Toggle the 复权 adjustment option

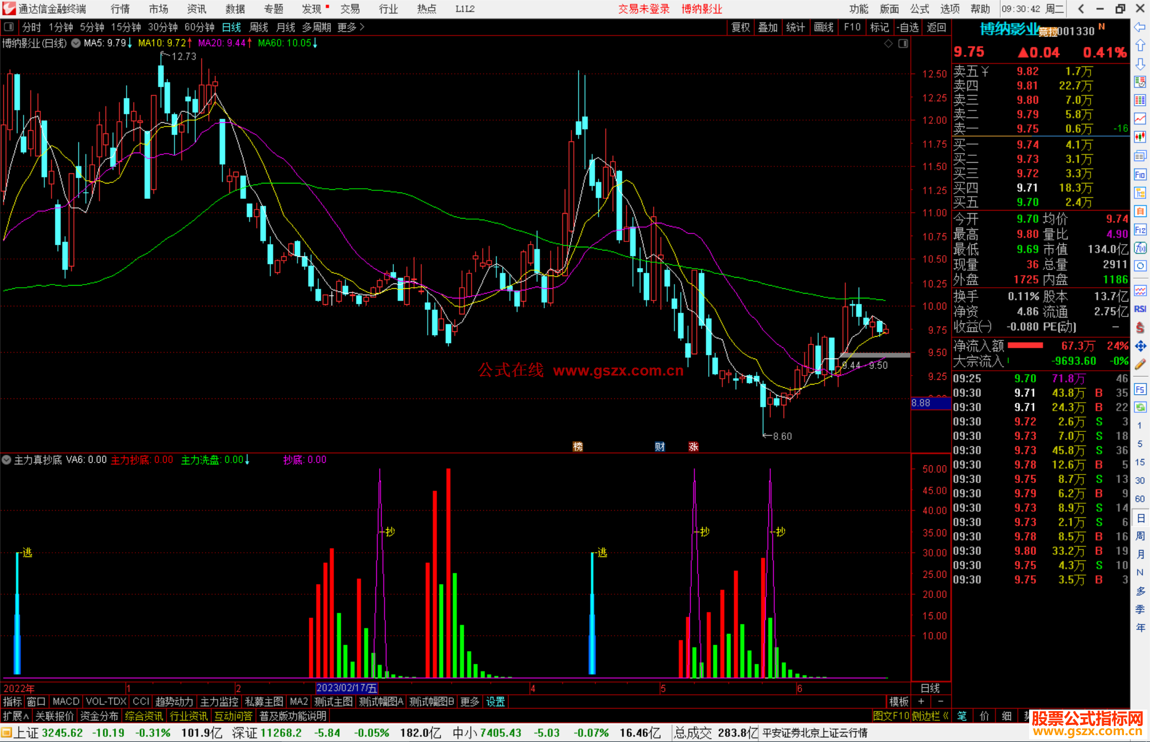click(x=740, y=27)
